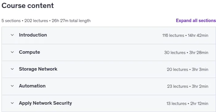216x112 pixels.
Task: Click the 20 lectures 3hr 3min label
Action: (x=188, y=69)
